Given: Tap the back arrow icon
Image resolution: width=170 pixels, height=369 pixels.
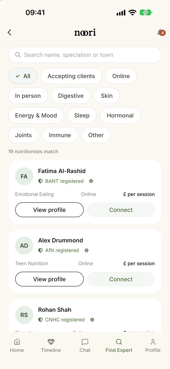Looking at the screenshot, I should coord(9,33).
